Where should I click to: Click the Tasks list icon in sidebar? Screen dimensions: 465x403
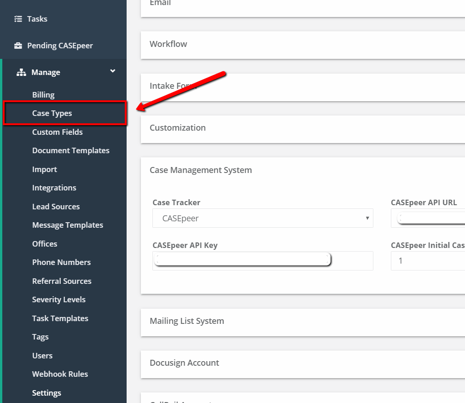pos(17,19)
